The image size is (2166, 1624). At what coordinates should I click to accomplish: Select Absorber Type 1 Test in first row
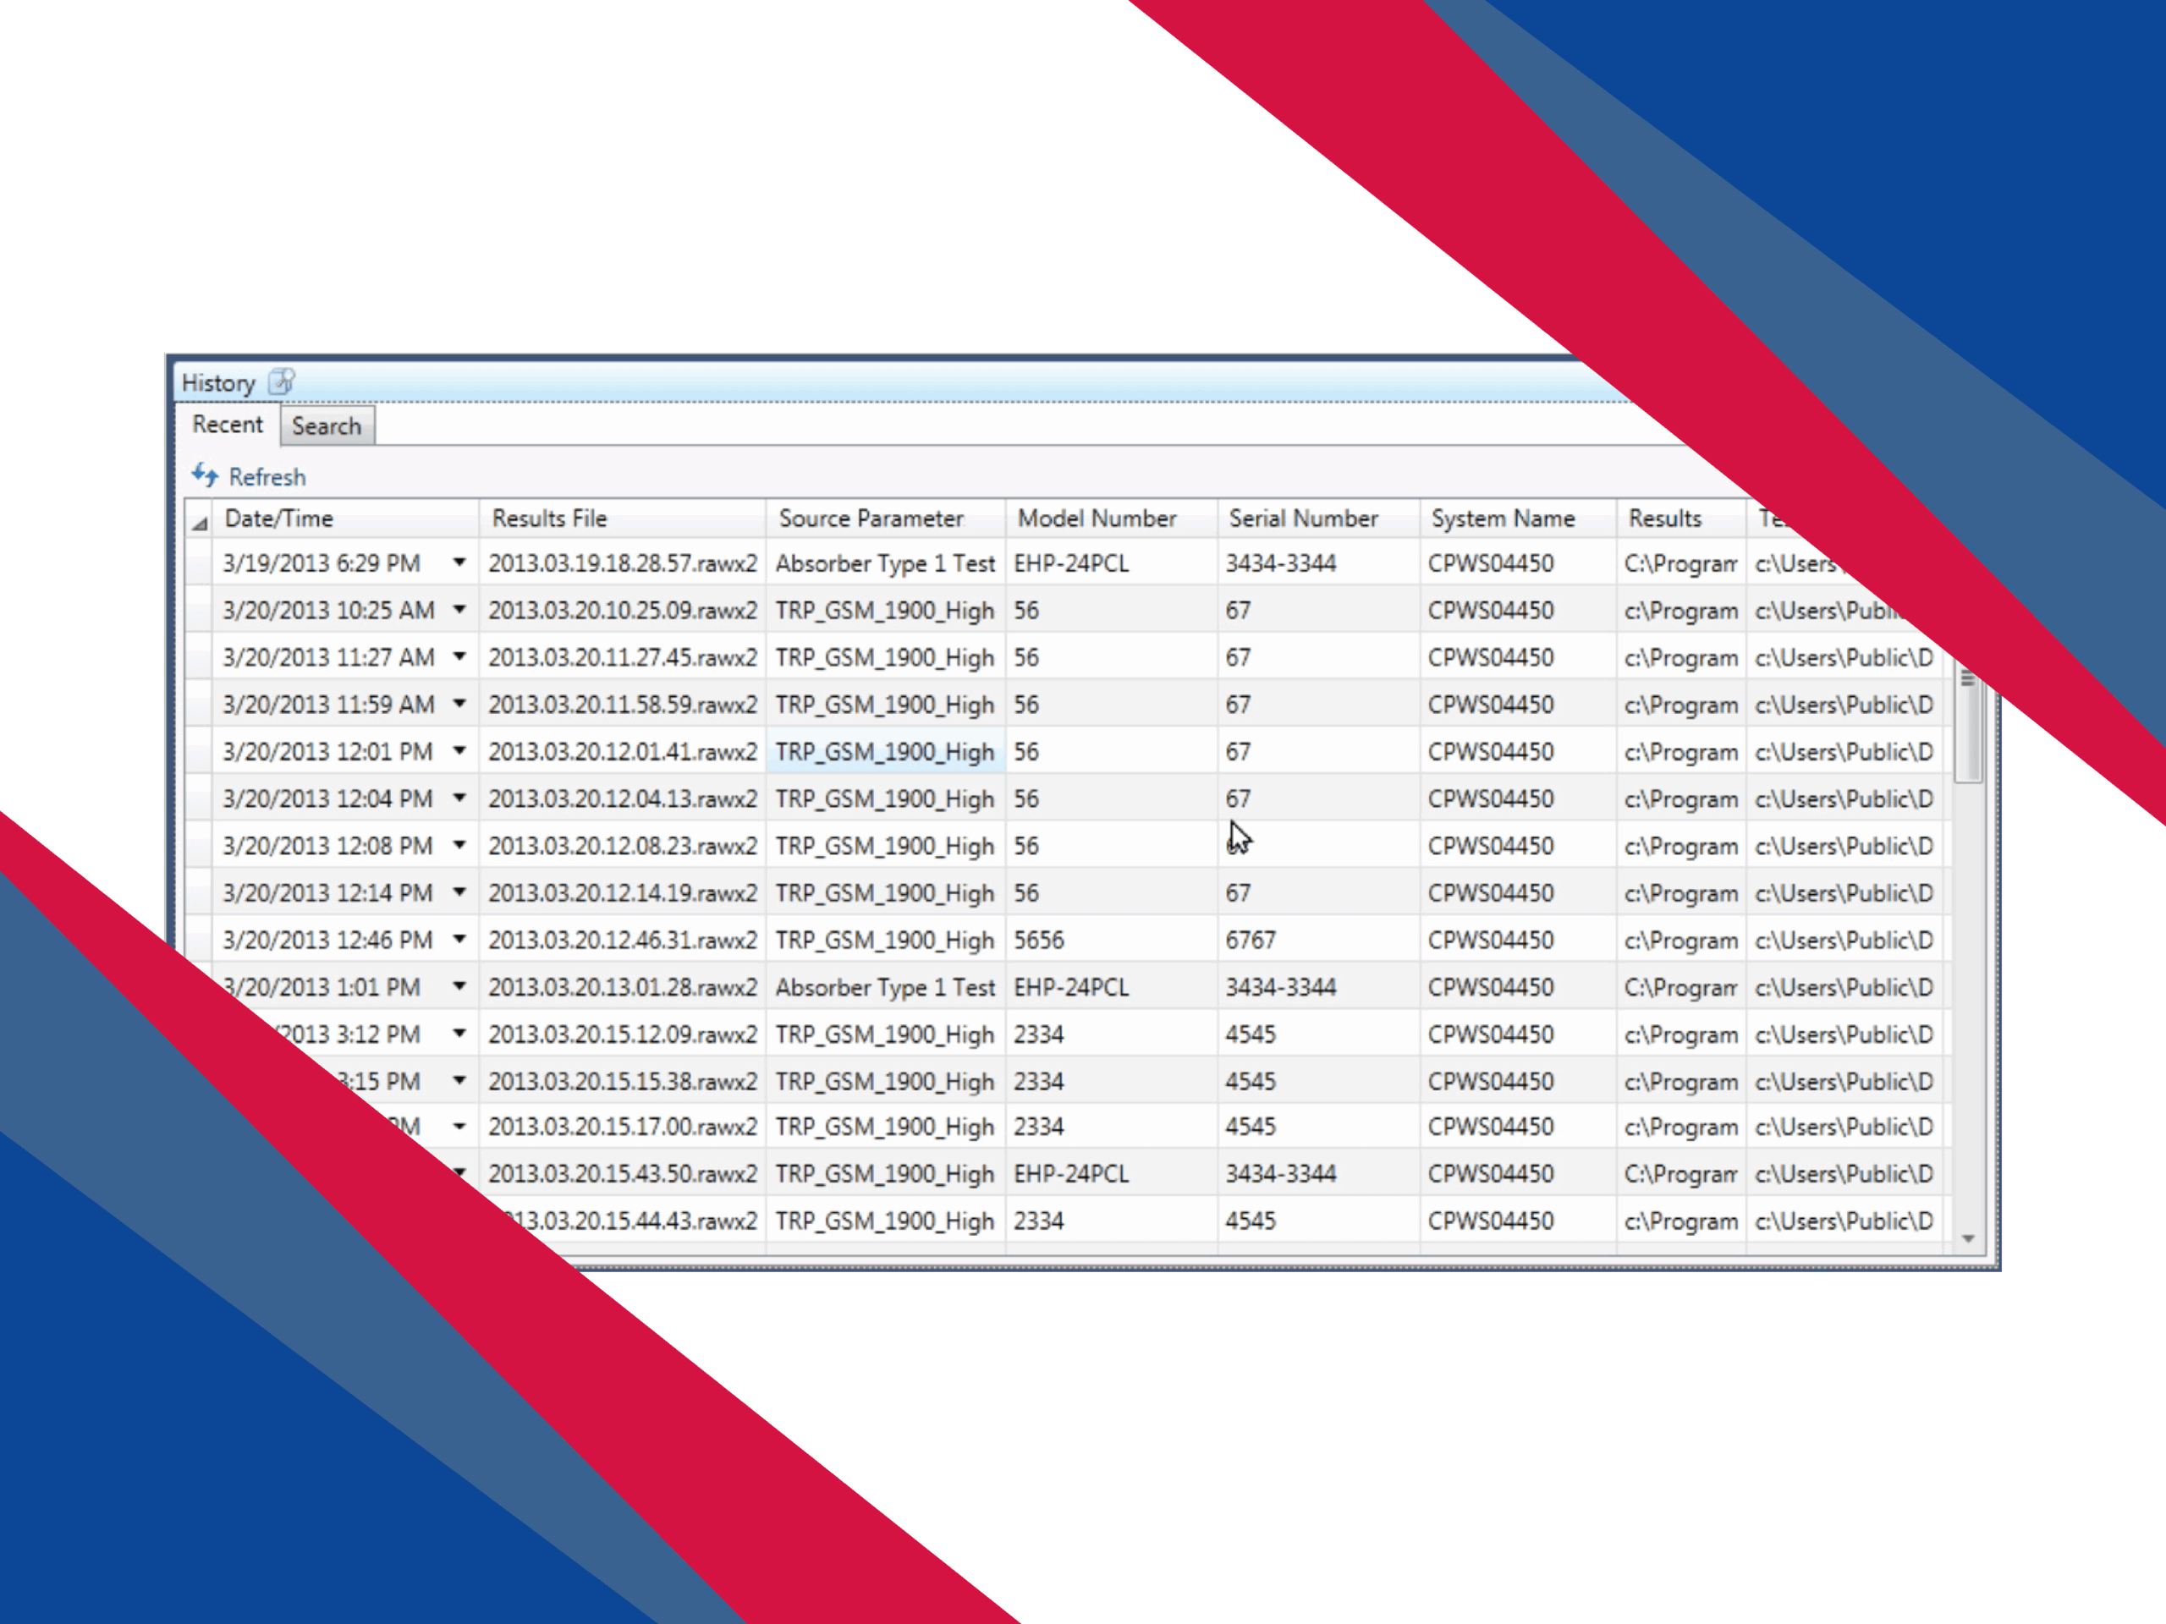884,564
